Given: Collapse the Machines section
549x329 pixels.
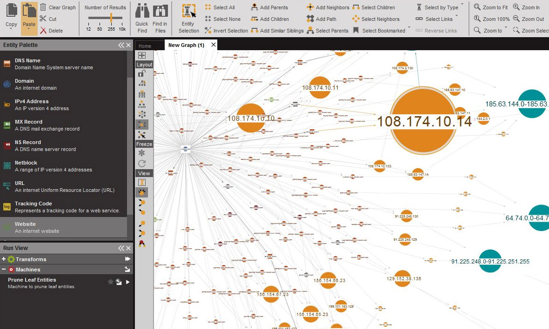Looking at the screenshot, I should [4, 270].
